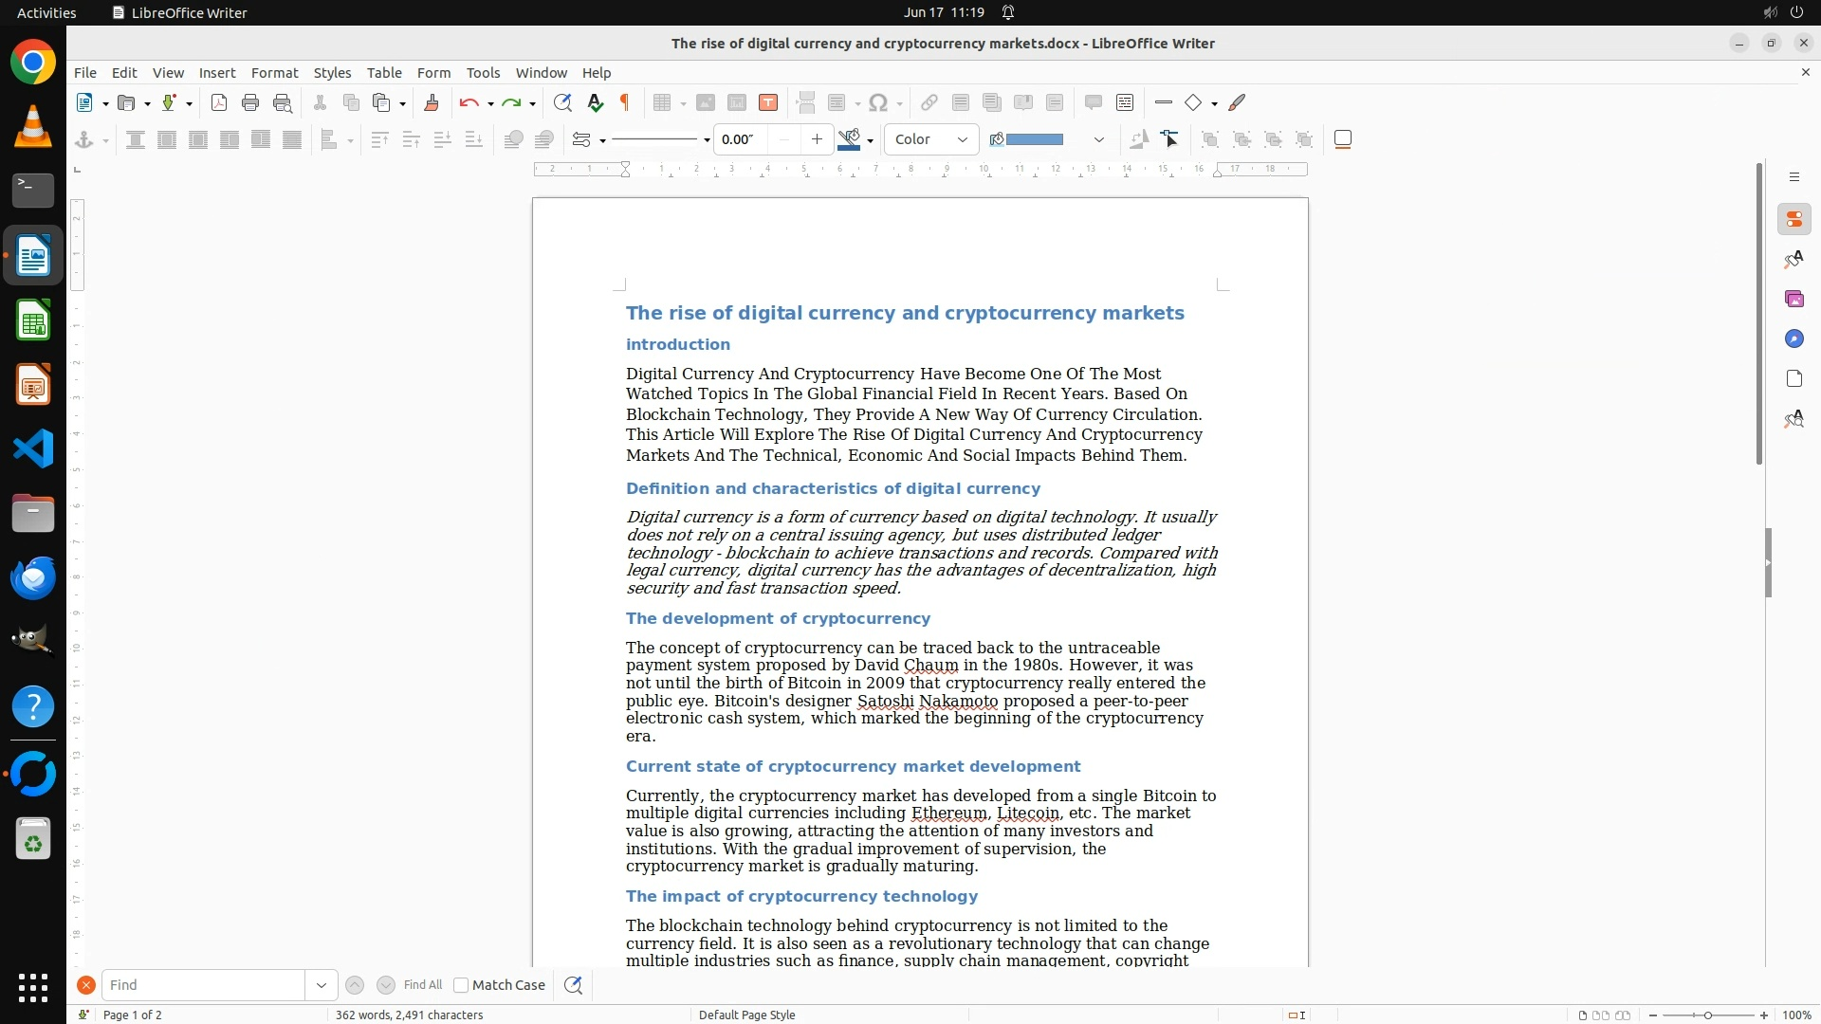
Task: Enable the Match Case checkbox
Action: pos(462,985)
